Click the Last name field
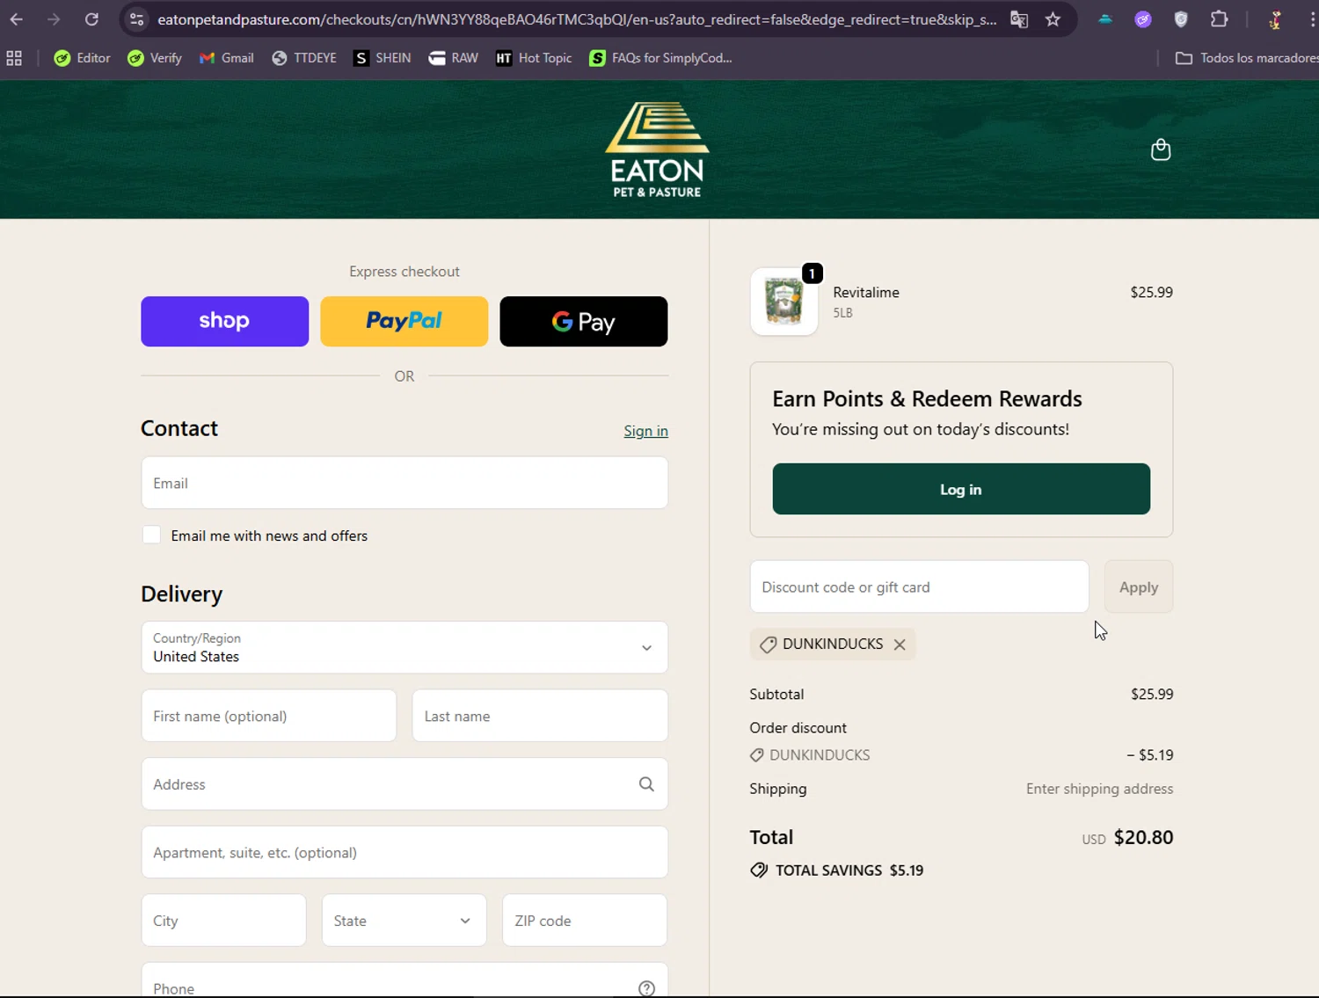1319x998 pixels. (x=540, y=716)
